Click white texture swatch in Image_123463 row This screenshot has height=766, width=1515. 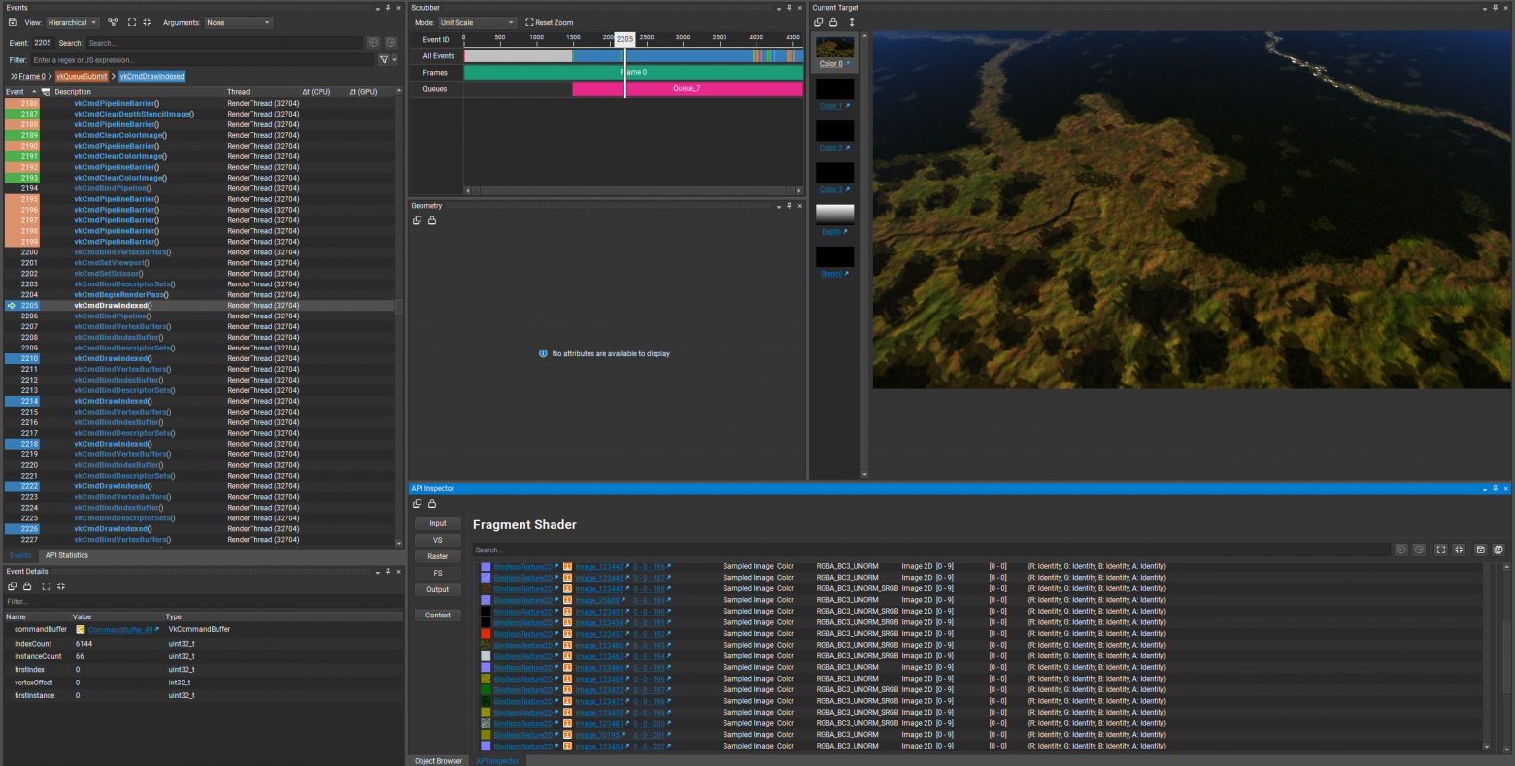tap(487, 656)
